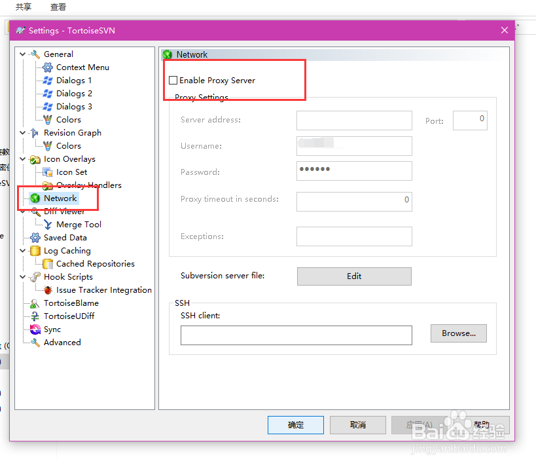Screen dimensions: 536x467
Task: Click the Exceptions input field
Action: 354,236
